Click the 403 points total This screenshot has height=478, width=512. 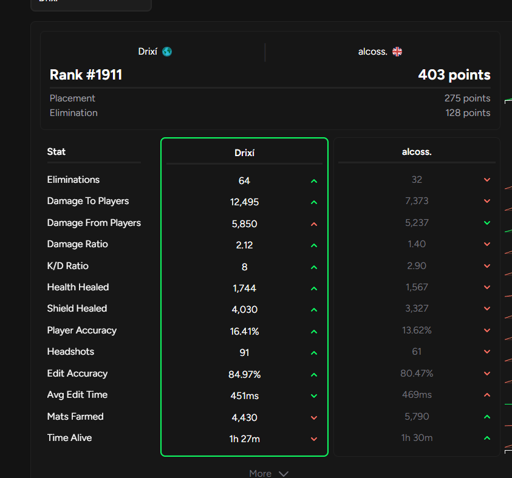[x=454, y=75]
